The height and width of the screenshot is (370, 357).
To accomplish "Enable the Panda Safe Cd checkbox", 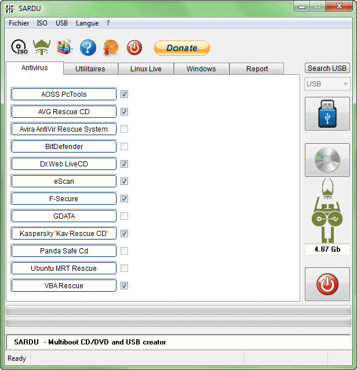I will pos(124,251).
